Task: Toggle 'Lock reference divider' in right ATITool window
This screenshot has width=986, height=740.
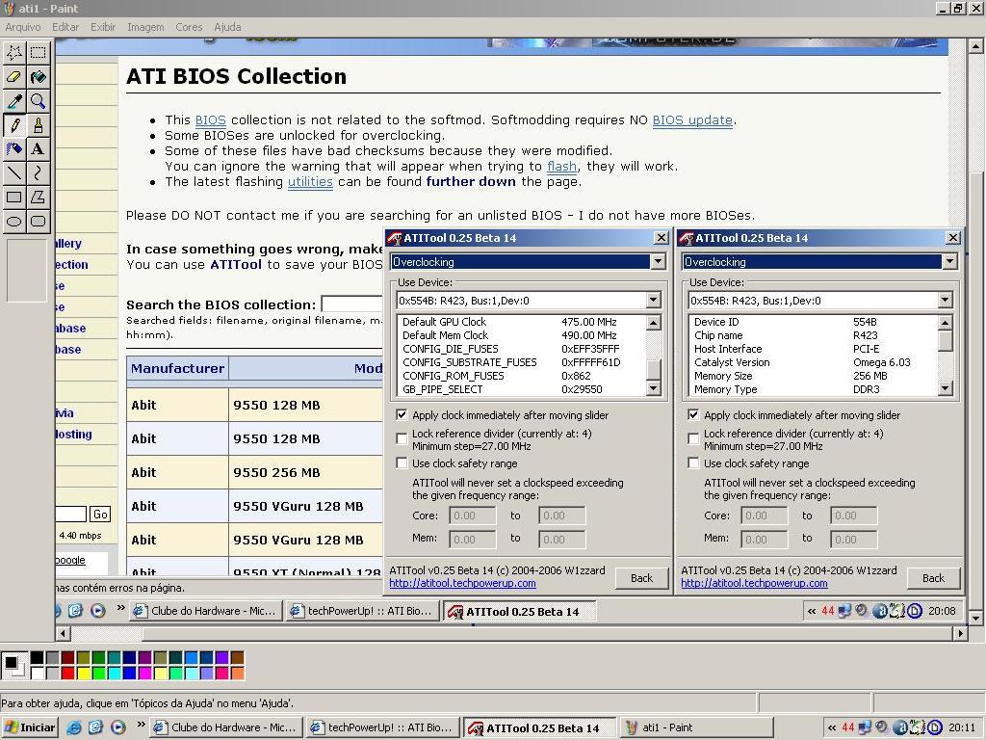Action: (693, 438)
